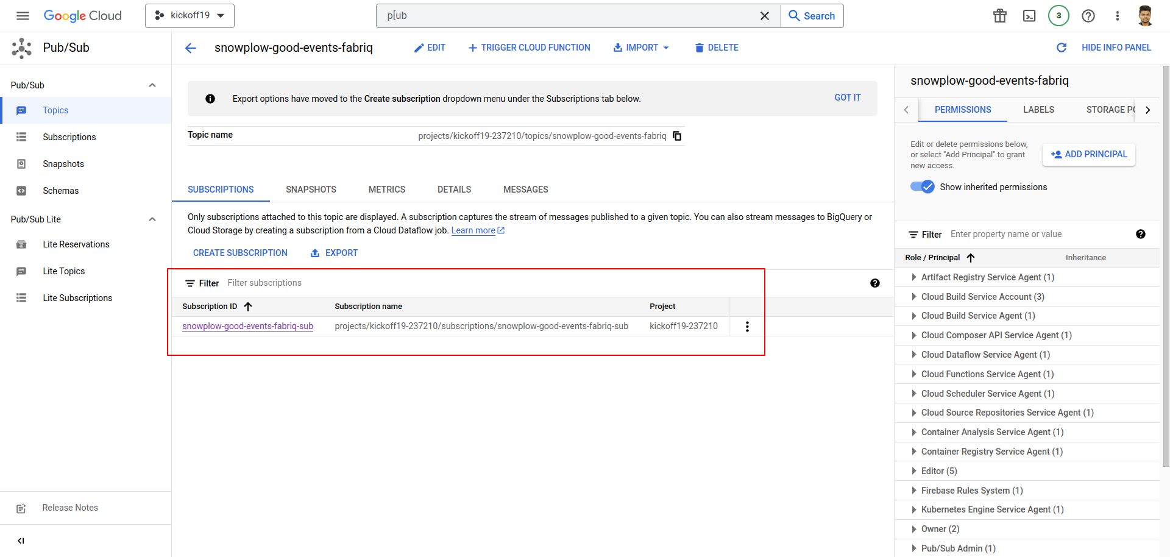Click TRIGGER CLOUD FUNCTION
Viewport: 1170px width, 557px height.
click(x=529, y=48)
